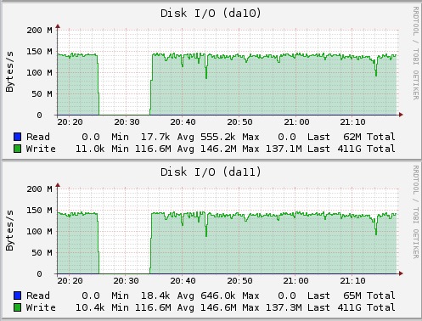Click the 20:40 time marker on da10 graph
The image size is (422, 321).
183,122
